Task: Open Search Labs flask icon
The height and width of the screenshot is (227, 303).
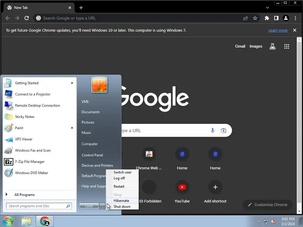Action: click(273, 46)
